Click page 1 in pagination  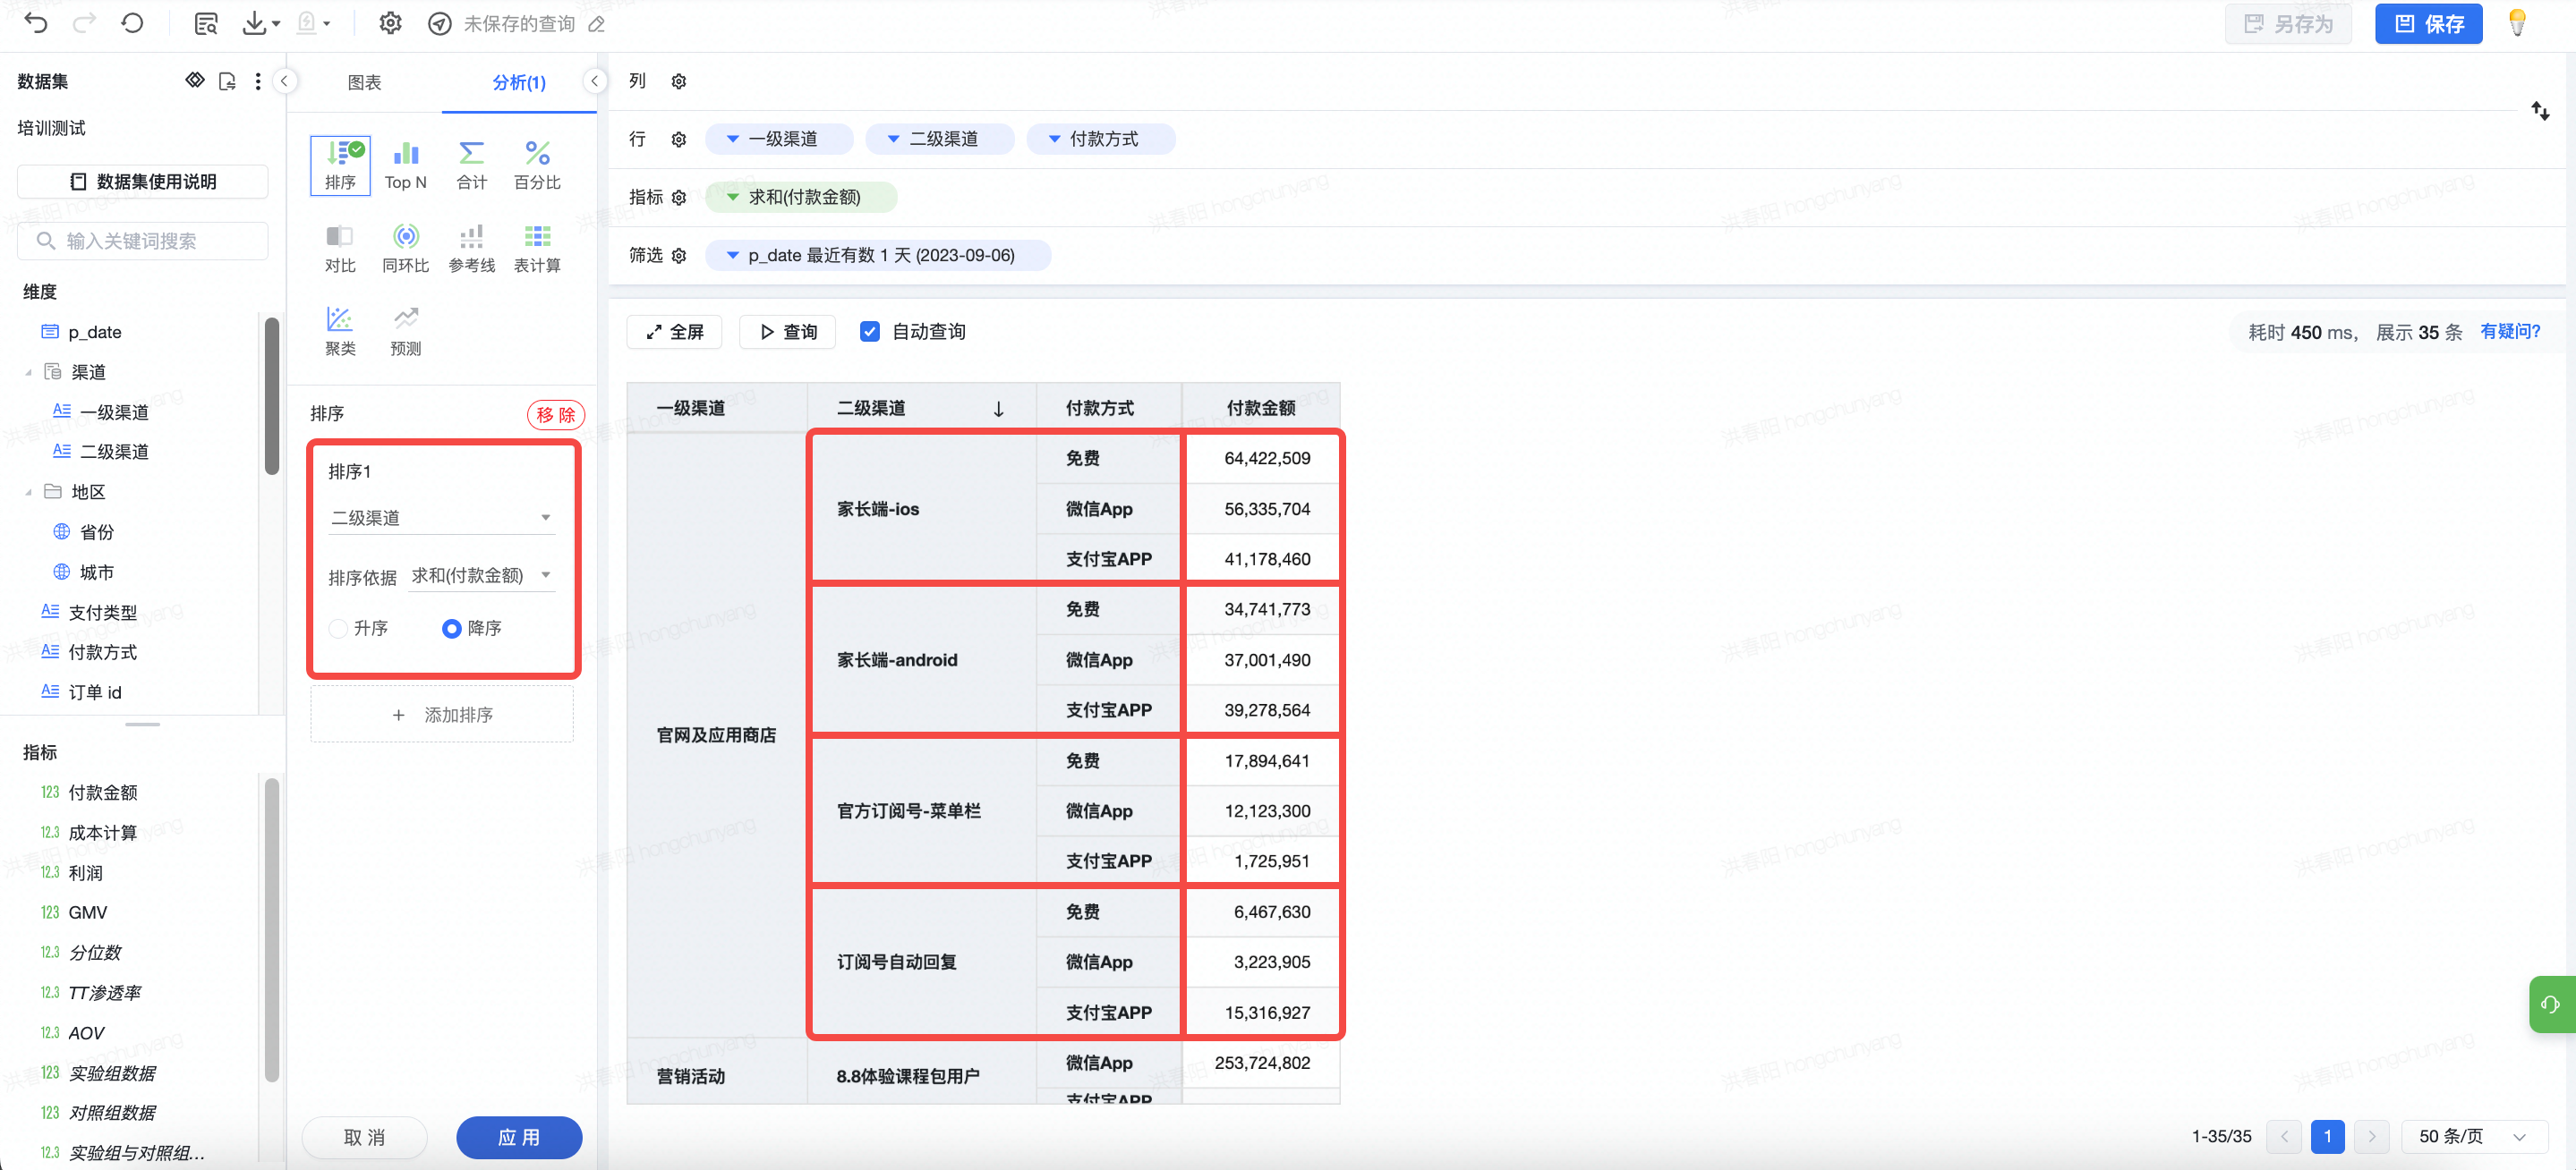click(2327, 1136)
